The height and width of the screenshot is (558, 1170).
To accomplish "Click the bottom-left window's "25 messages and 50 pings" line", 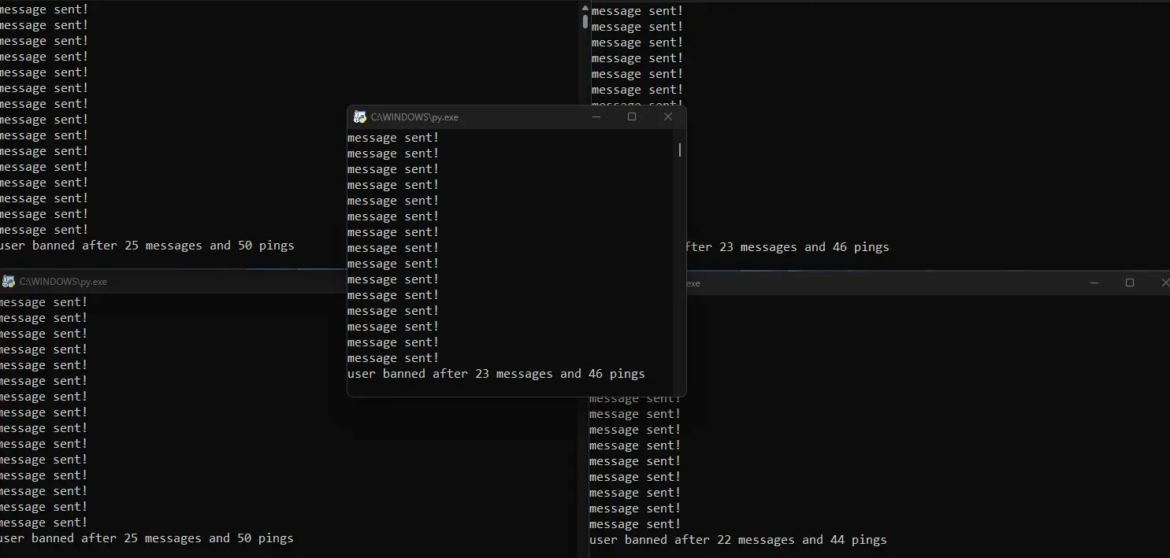I will click(147, 538).
